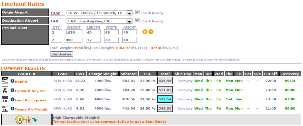Click the origin airport code field DFW
Viewport: 303px width, 126px height.
(x=57, y=13)
